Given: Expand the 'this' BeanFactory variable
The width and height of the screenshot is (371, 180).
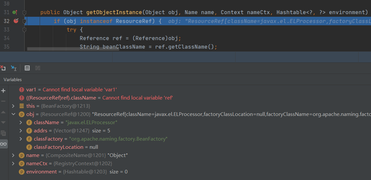Looking at the screenshot, I should tap(13, 106).
